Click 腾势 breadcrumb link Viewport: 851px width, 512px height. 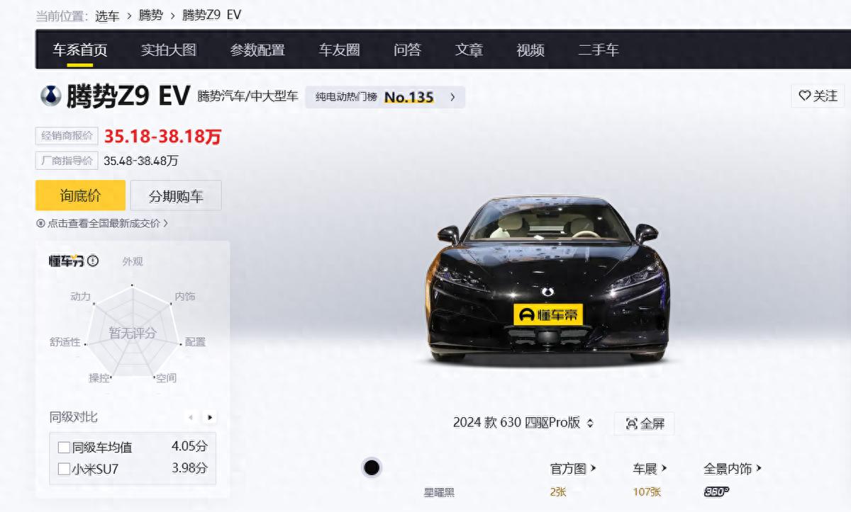tap(151, 15)
